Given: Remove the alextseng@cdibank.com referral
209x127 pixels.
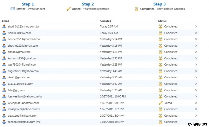Looking at the screenshot, I should tap(196, 116).
